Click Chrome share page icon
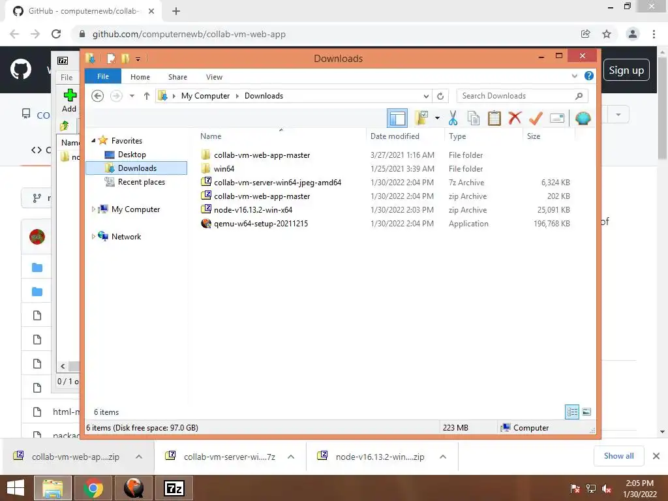The width and height of the screenshot is (668, 501). click(x=586, y=34)
